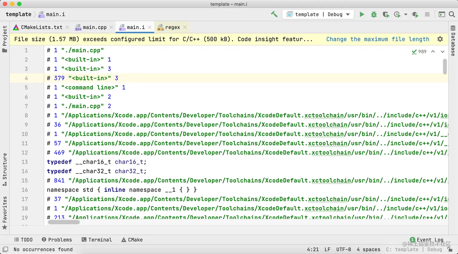Viewport: 458px width, 254px height.
Task: Open the Terminal panel
Action: pos(97,240)
